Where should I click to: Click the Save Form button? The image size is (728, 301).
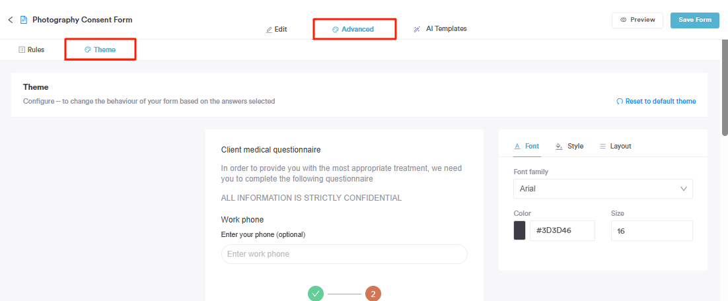coord(694,20)
